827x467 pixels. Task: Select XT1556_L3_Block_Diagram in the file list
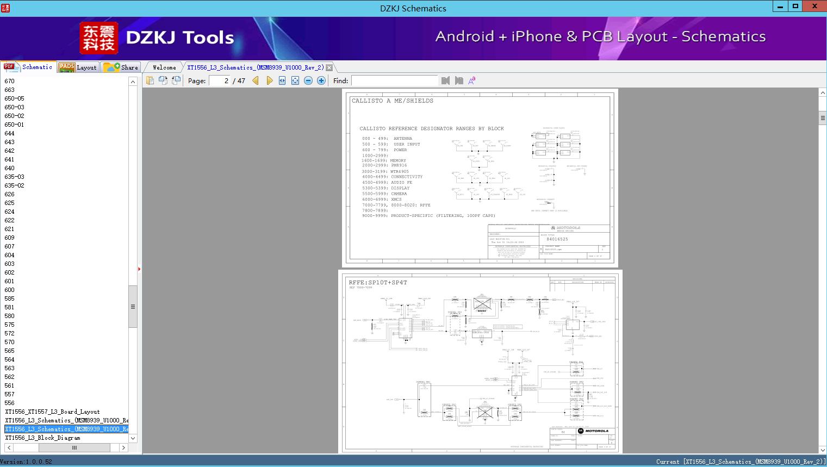42,438
